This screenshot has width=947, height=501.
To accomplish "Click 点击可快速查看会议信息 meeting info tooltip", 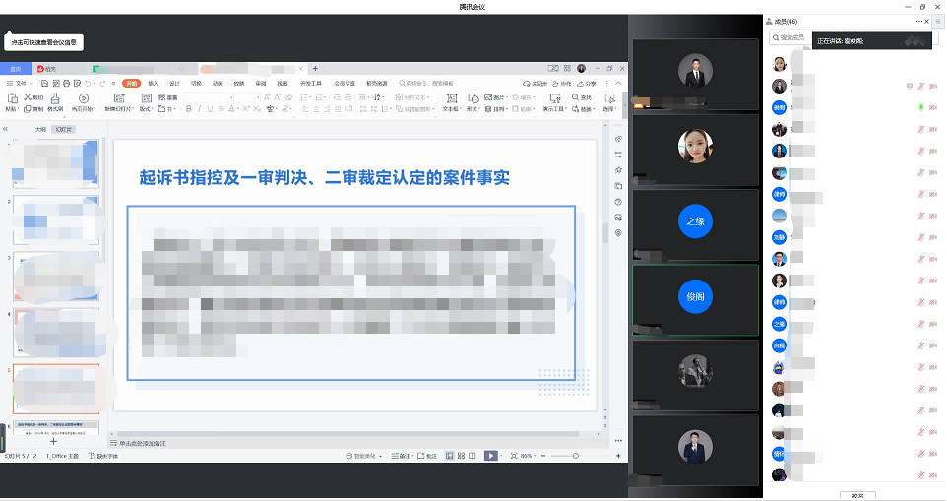I will [x=43, y=42].
